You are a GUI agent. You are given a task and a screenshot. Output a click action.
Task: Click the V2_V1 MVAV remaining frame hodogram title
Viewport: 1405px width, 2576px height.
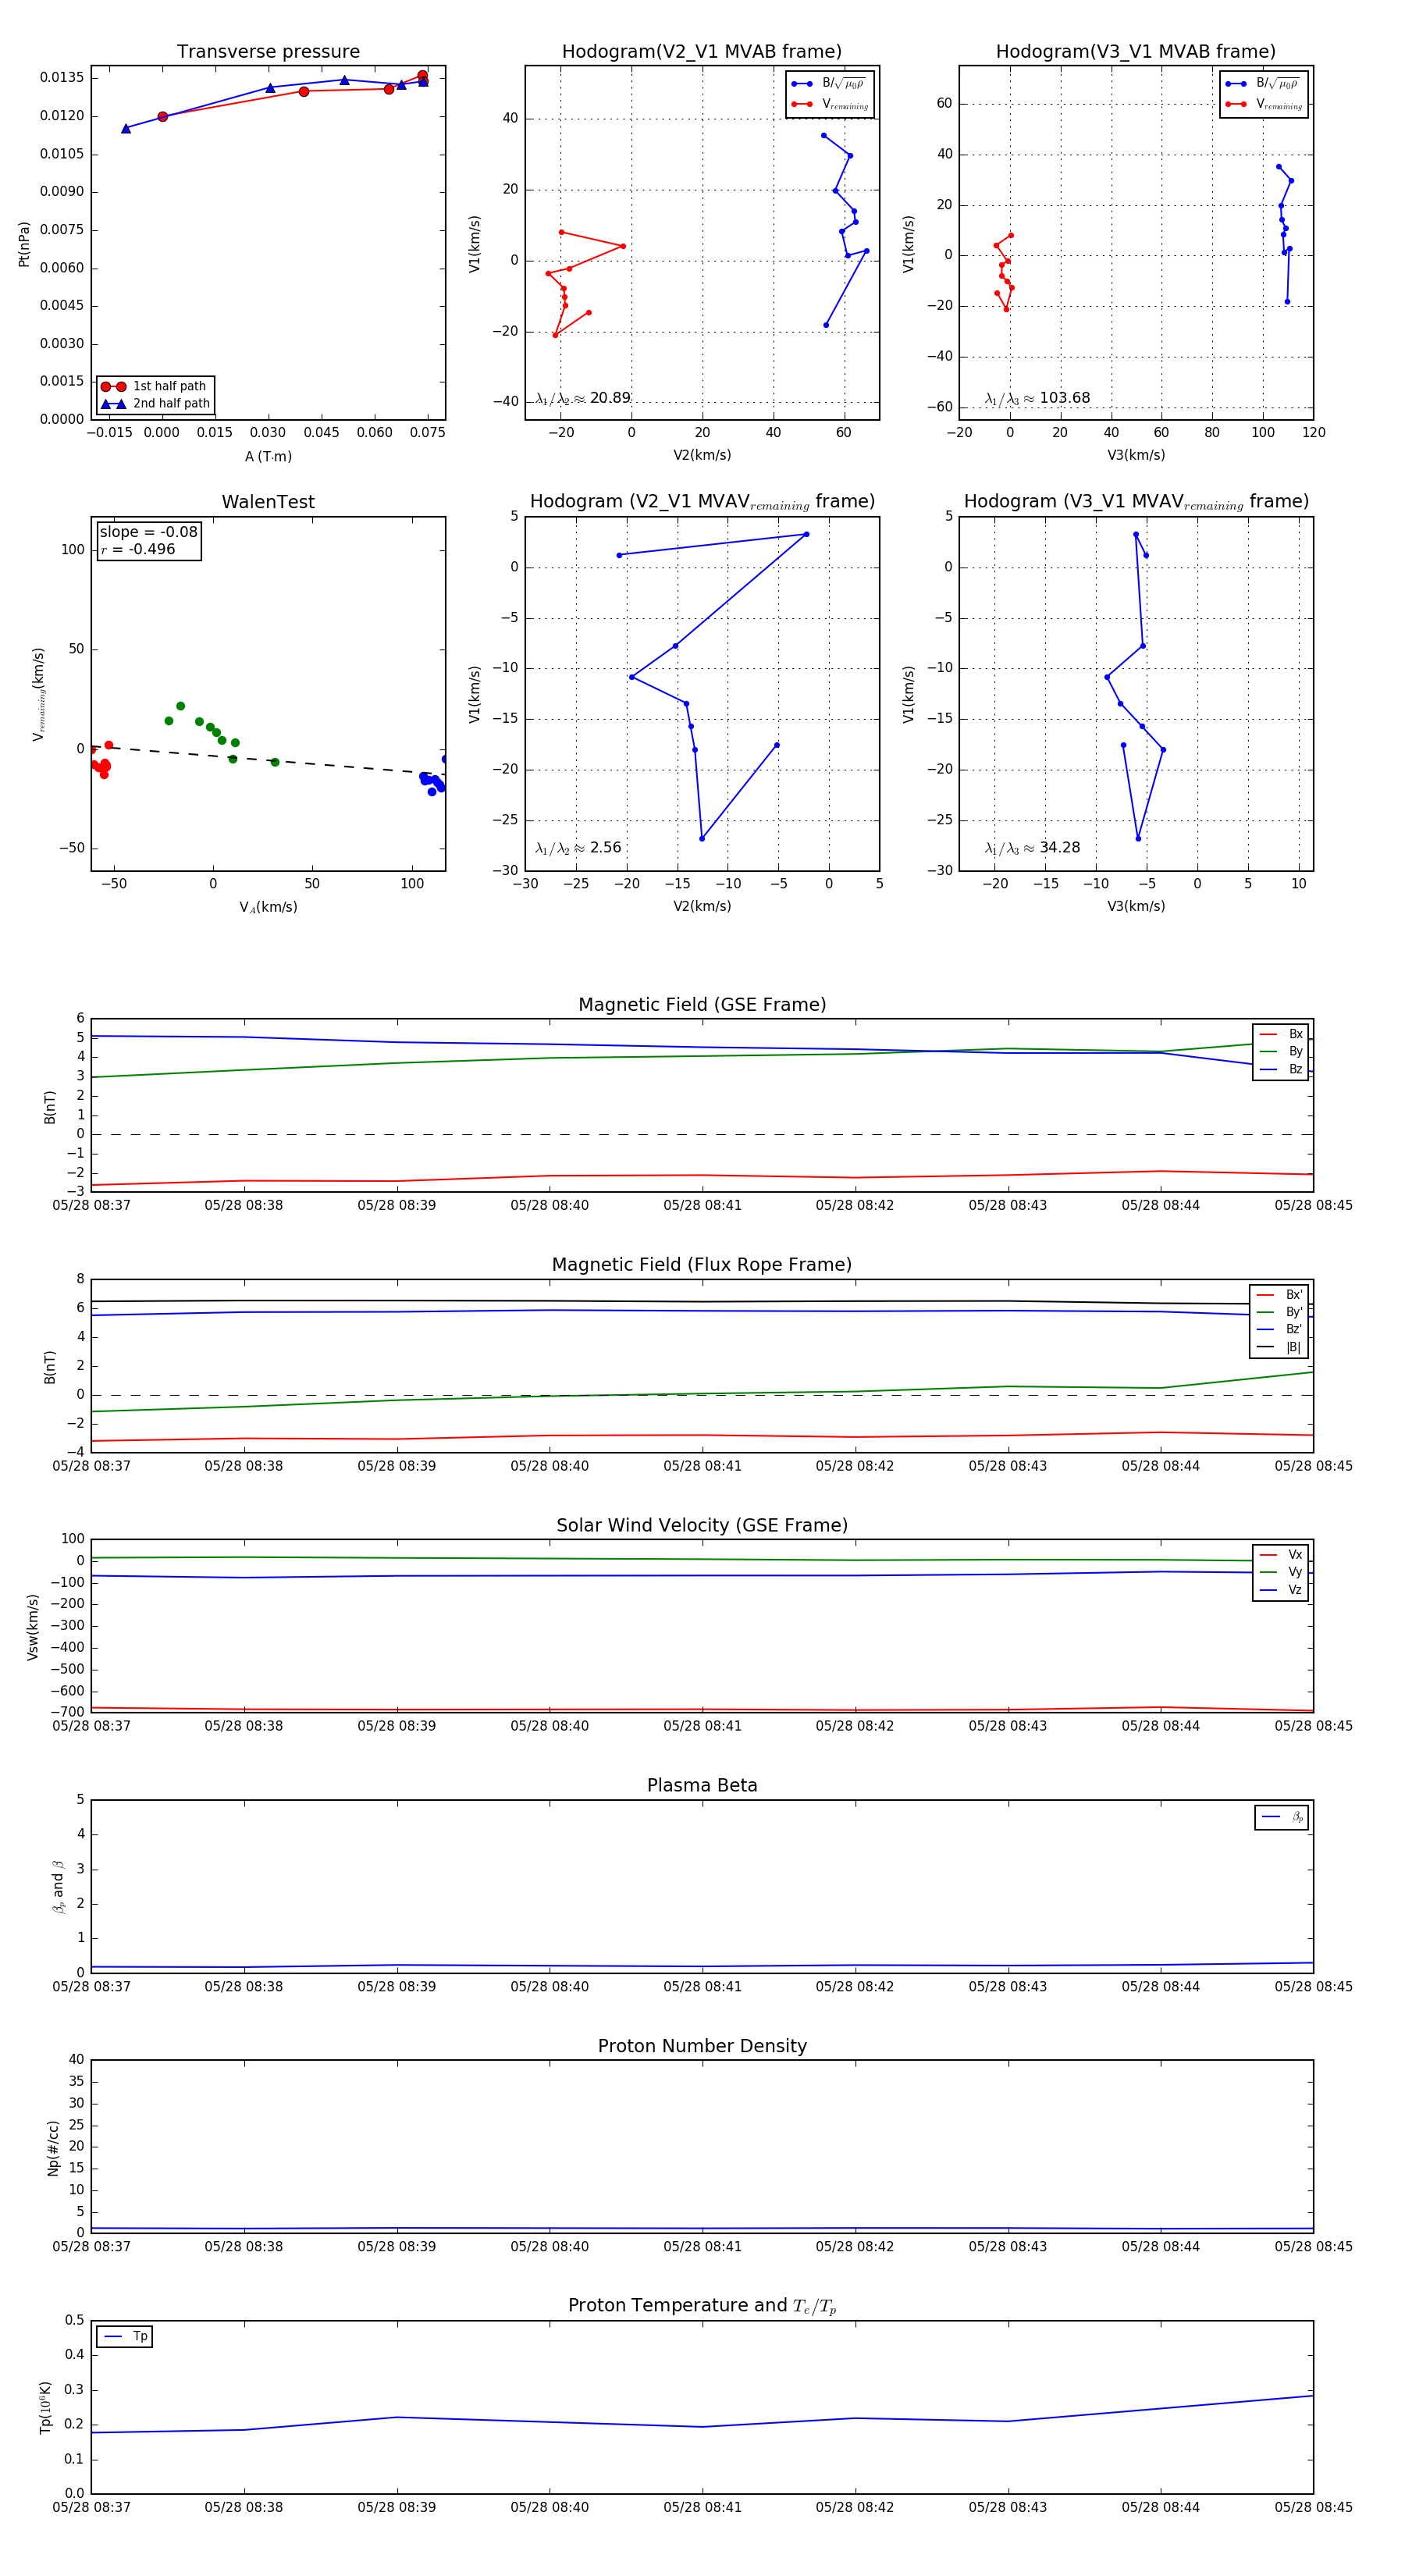coord(702,502)
